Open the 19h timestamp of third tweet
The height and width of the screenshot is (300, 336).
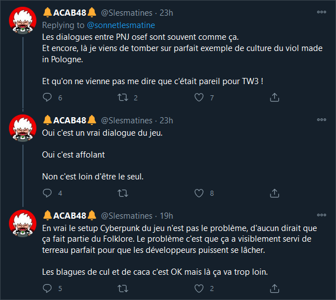pos(166,216)
